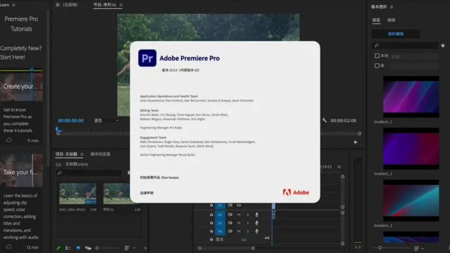Open the 基本图形 panel menu

(391, 7)
